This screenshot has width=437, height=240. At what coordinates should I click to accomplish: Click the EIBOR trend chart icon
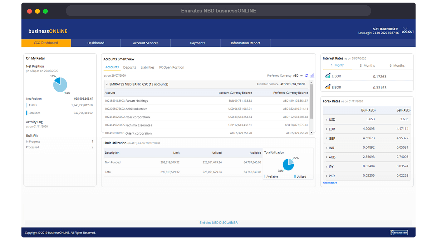click(x=327, y=87)
